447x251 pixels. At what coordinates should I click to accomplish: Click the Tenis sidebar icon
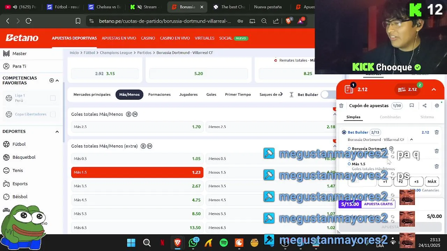[6, 170]
